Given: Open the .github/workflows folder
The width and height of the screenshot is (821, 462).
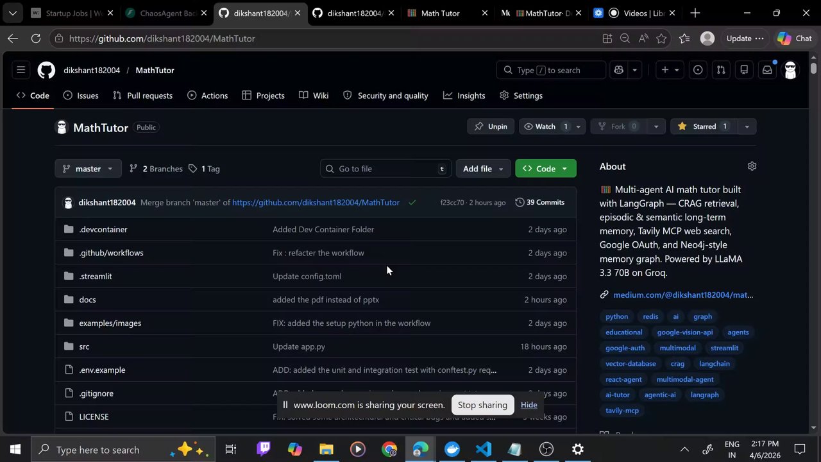Looking at the screenshot, I should tap(111, 253).
